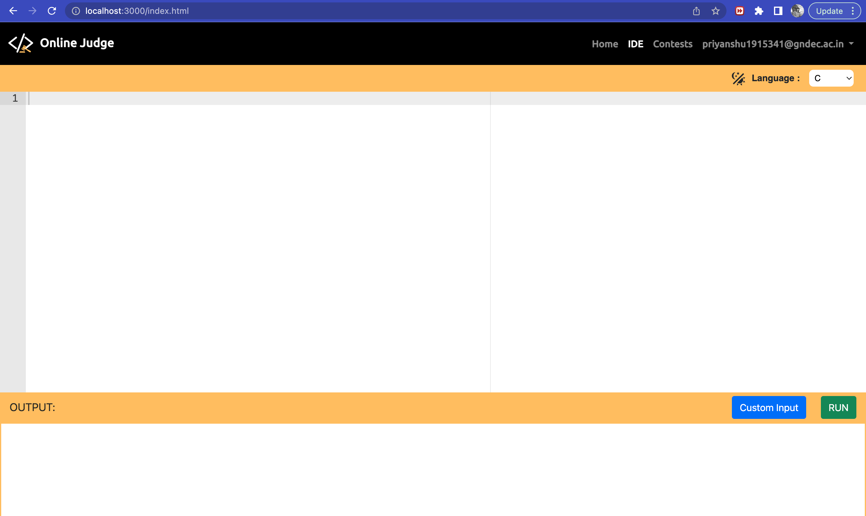Click inside the code editor on line 1

pos(139,98)
